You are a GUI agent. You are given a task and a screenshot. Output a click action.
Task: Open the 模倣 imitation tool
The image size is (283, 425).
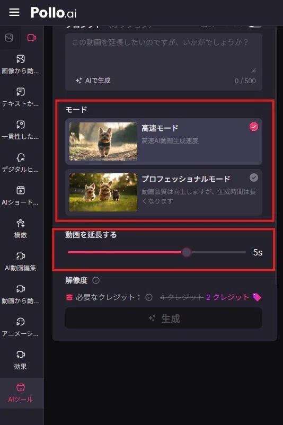pyautogui.click(x=20, y=229)
